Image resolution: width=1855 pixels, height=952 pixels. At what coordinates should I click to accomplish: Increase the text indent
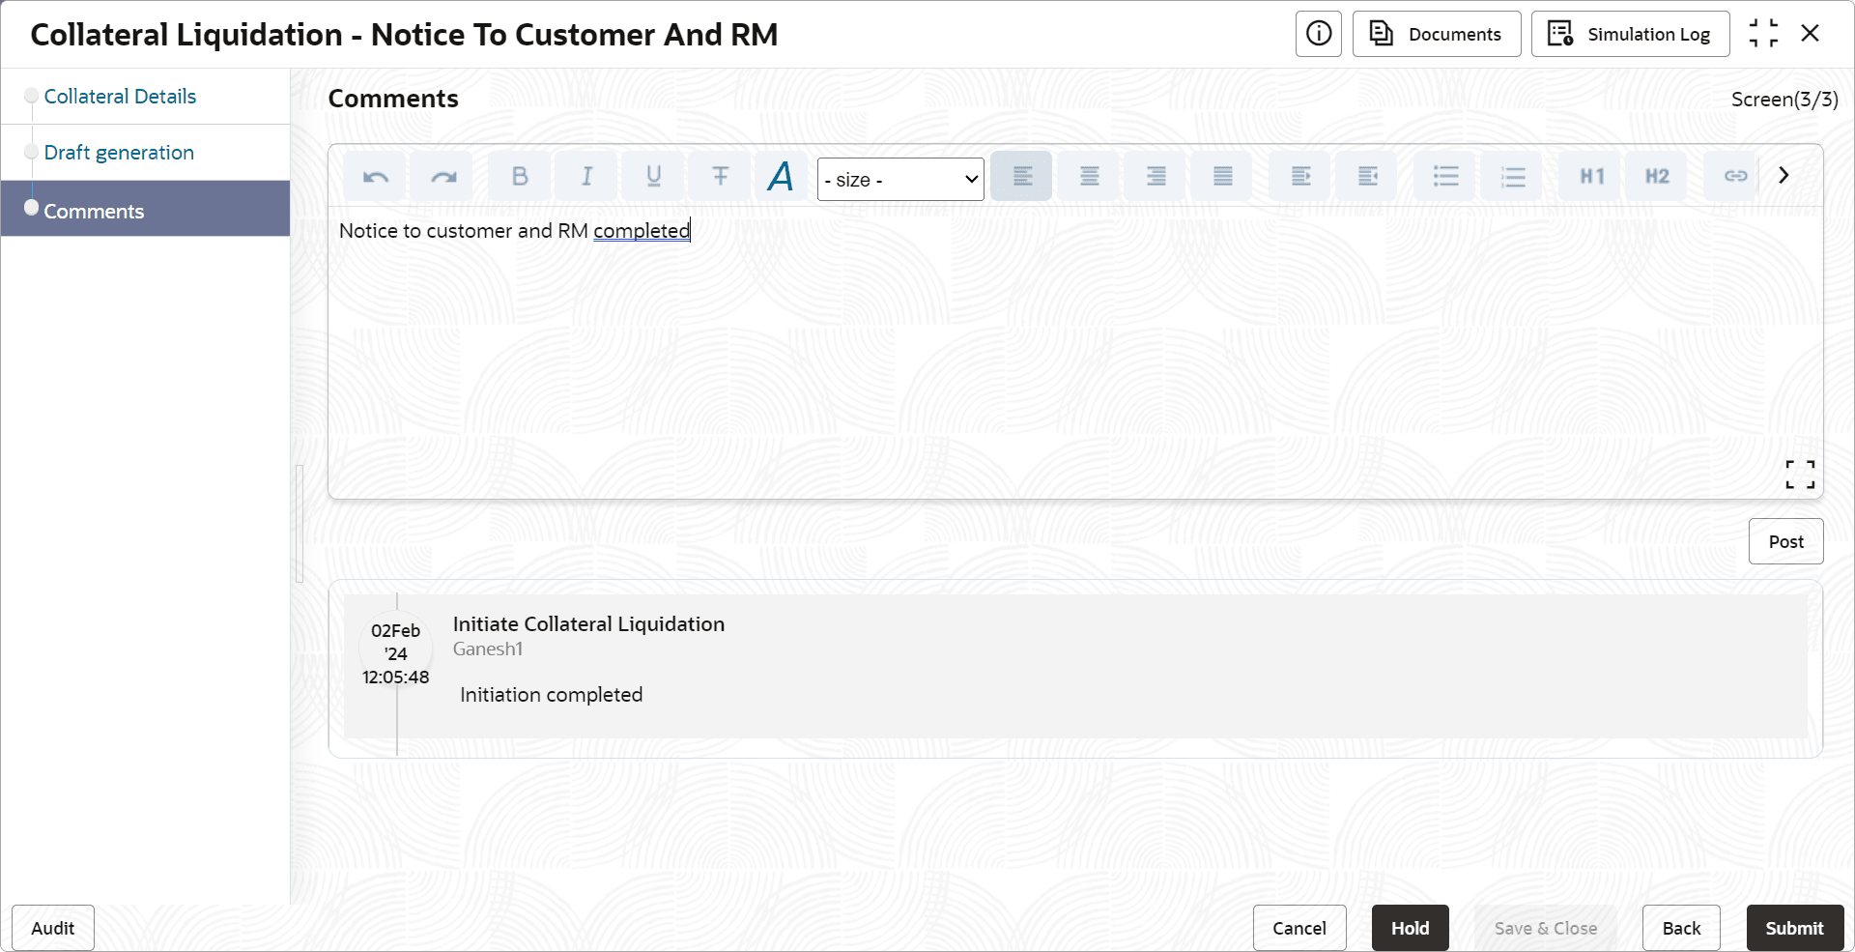point(1301,177)
